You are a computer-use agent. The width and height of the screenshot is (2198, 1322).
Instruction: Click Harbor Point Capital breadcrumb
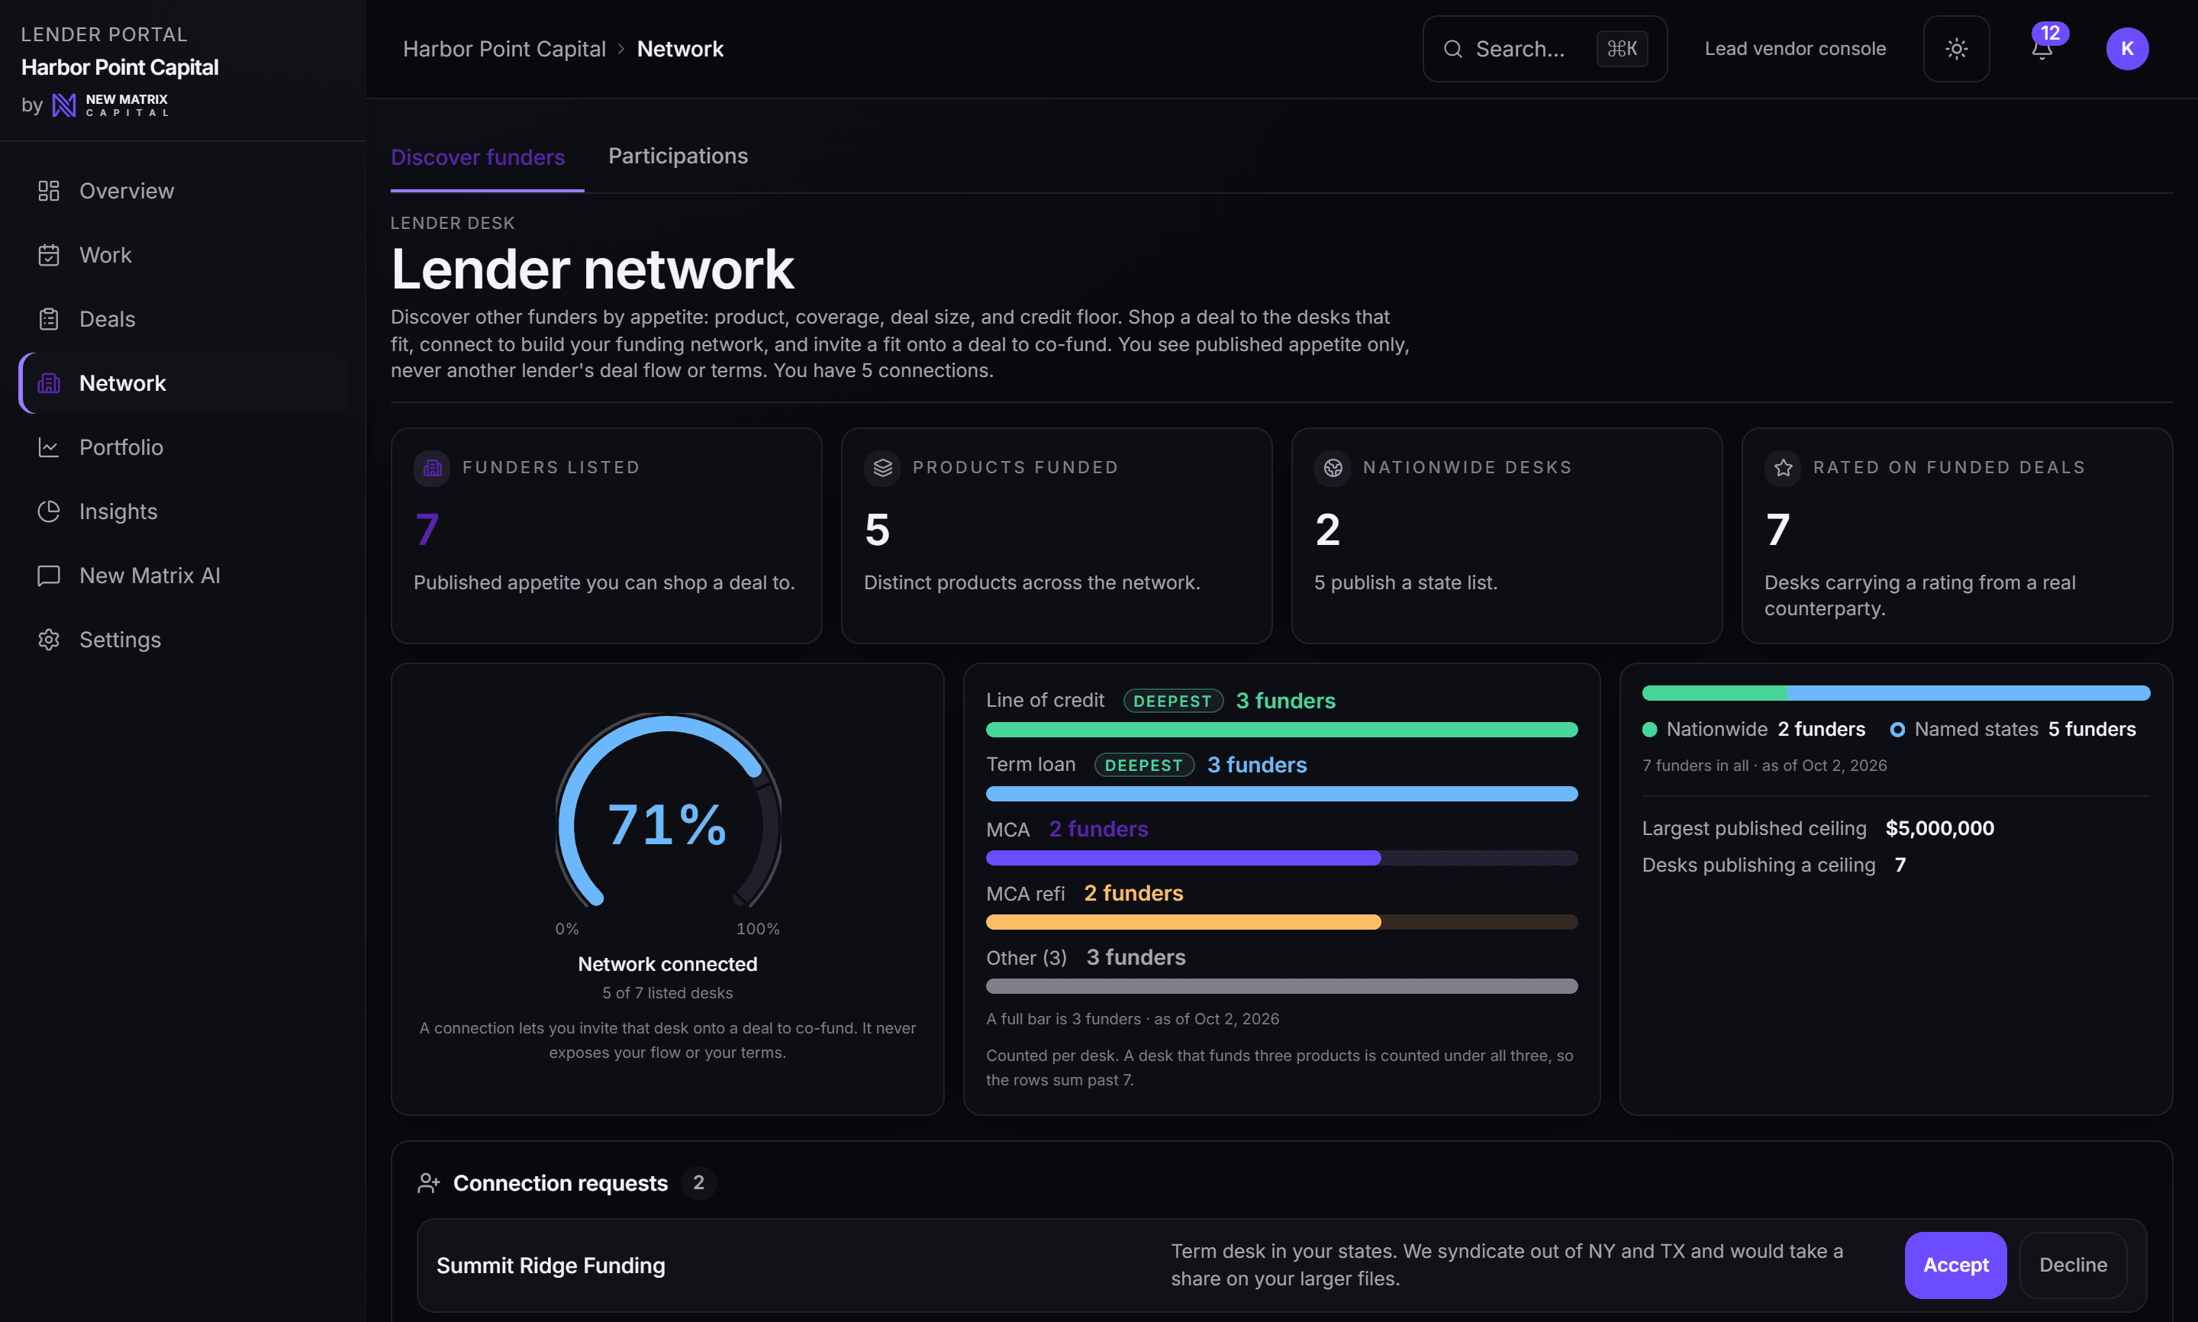click(x=504, y=49)
